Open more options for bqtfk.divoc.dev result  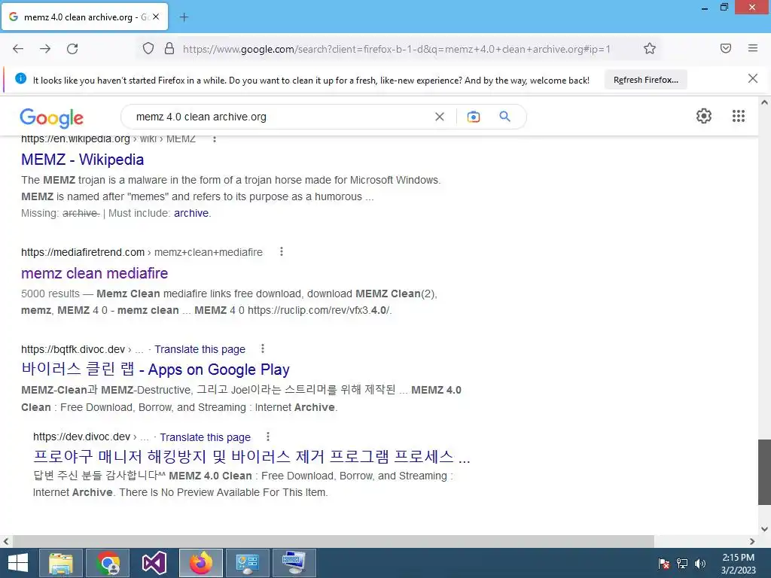click(263, 348)
